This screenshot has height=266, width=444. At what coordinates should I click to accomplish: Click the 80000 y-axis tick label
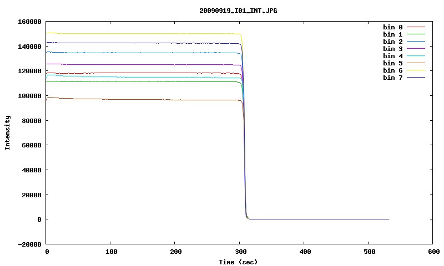coord(32,121)
